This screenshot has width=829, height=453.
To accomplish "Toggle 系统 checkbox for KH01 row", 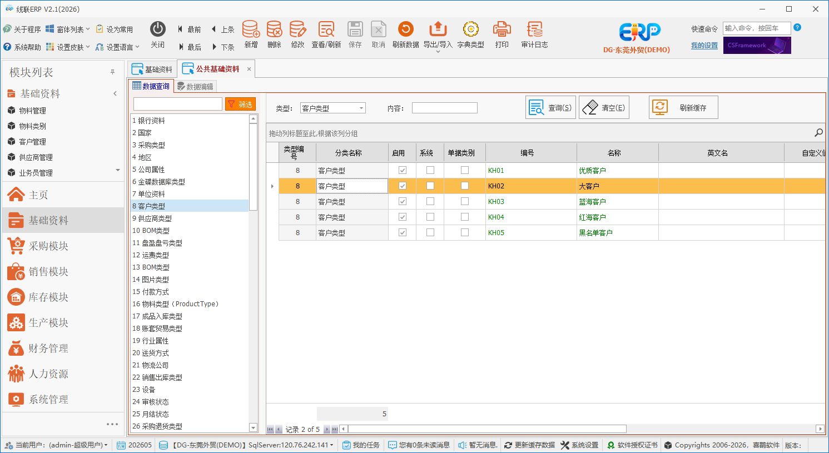I will point(430,170).
